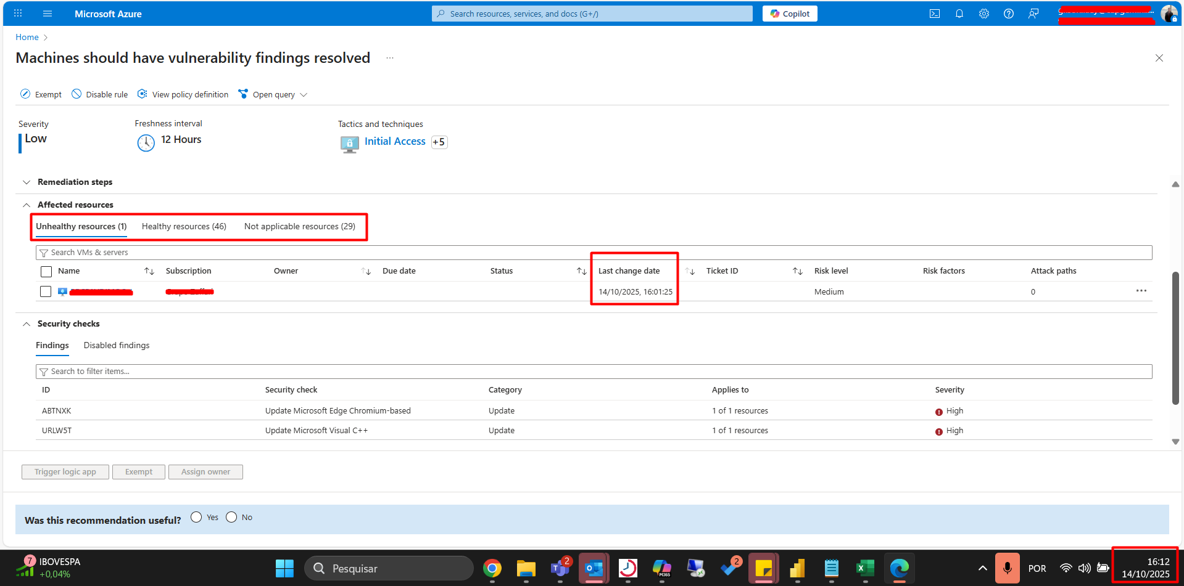Open Windows Start menu
Image resolution: width=1184 pixels, height=586 pixels.
284,568
